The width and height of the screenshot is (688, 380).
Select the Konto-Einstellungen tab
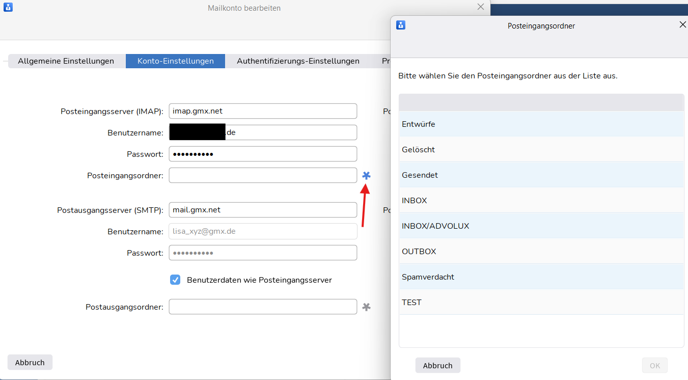[x=175, y=61]
